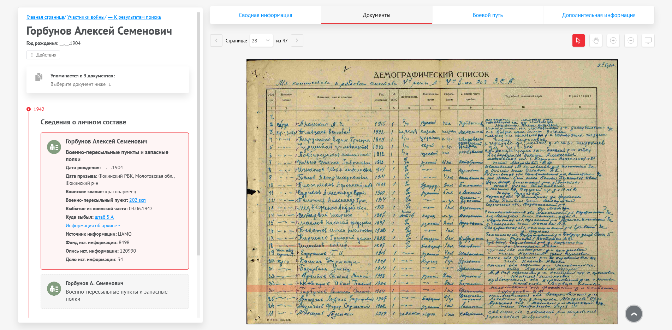The width and height of the screenshot is (672, 330).
Task: Select the Горбунов А. Семенович record card
Action: [114, 291]
